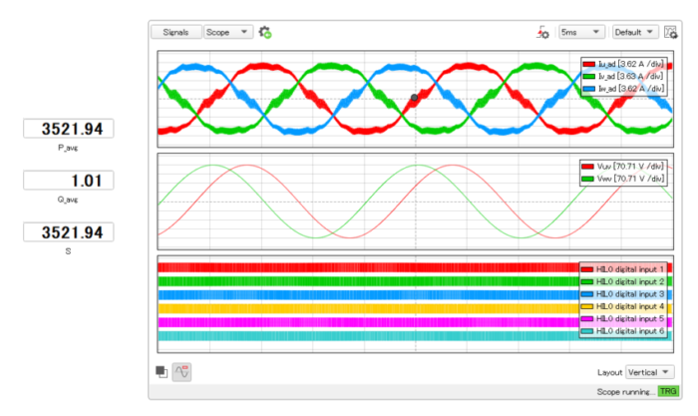Viewport: 698px width, 416px height.
Task: Open the Scope mode dropdown
Action: (227, 32)
